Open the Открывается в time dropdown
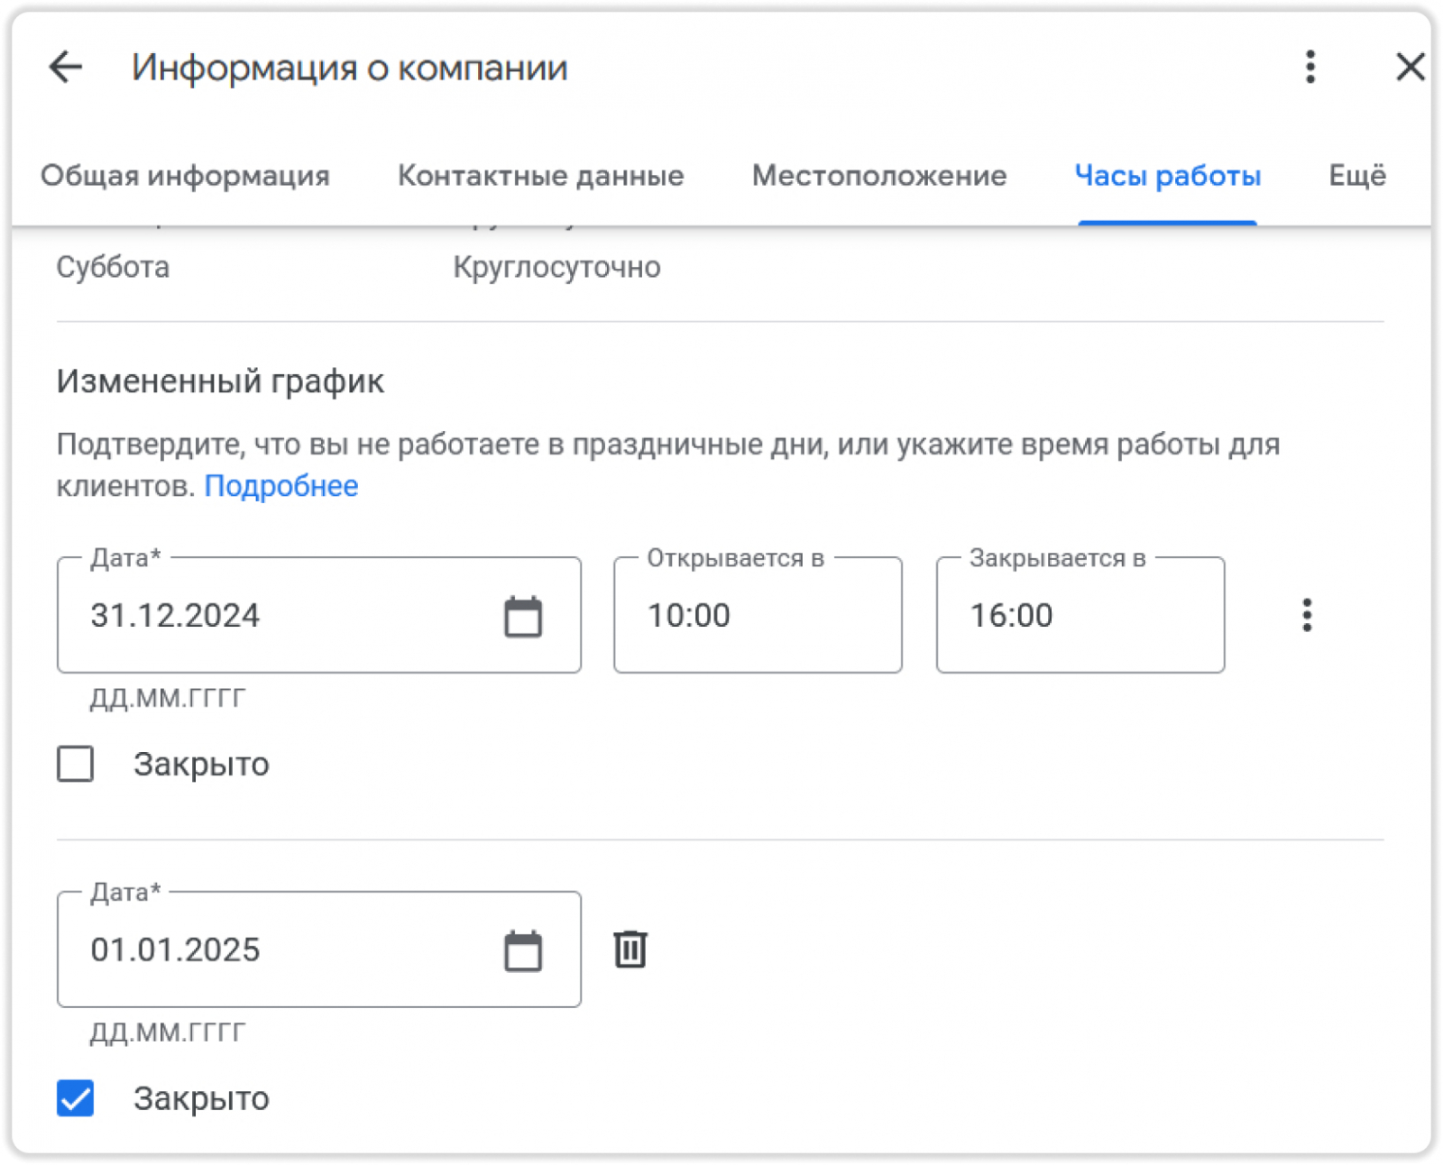This screenshot has width=1443, height=1165. tap(758, 616)
